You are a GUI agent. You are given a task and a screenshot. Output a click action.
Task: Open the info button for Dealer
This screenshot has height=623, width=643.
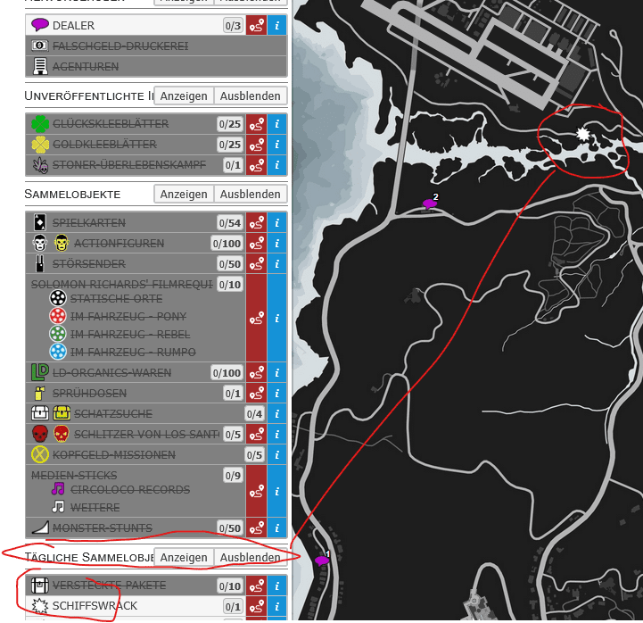point(276,26)
